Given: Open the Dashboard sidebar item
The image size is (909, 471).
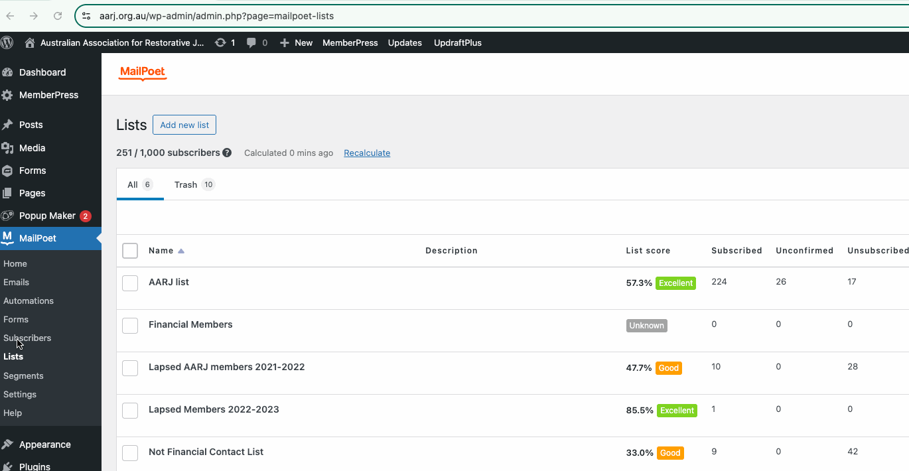Looking at the screenshot, I should (42, 72).
